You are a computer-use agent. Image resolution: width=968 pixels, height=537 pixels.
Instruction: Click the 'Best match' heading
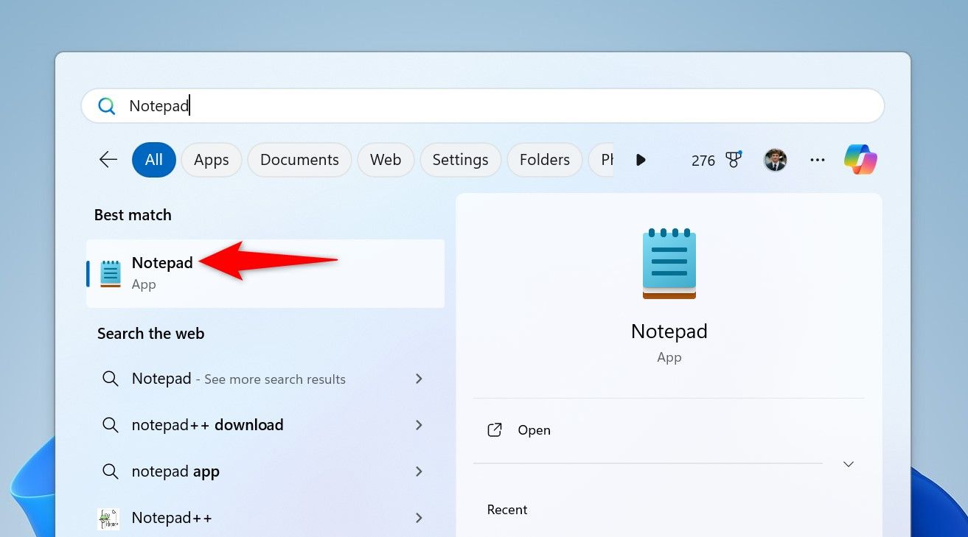point(133,215)
